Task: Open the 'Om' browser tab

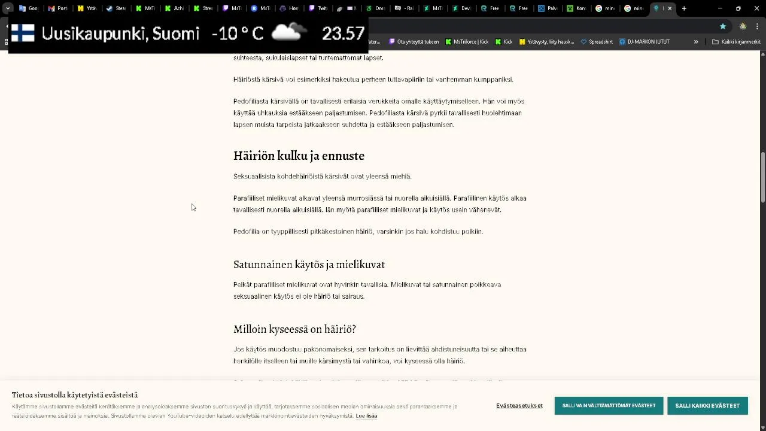Action: [x=375, y=8]
